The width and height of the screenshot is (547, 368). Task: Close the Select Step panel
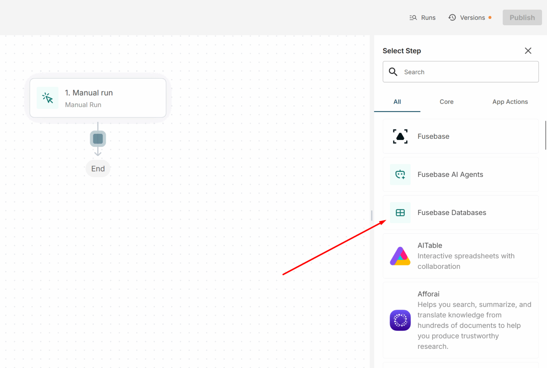pyautogui.click(x=528, y=51)
